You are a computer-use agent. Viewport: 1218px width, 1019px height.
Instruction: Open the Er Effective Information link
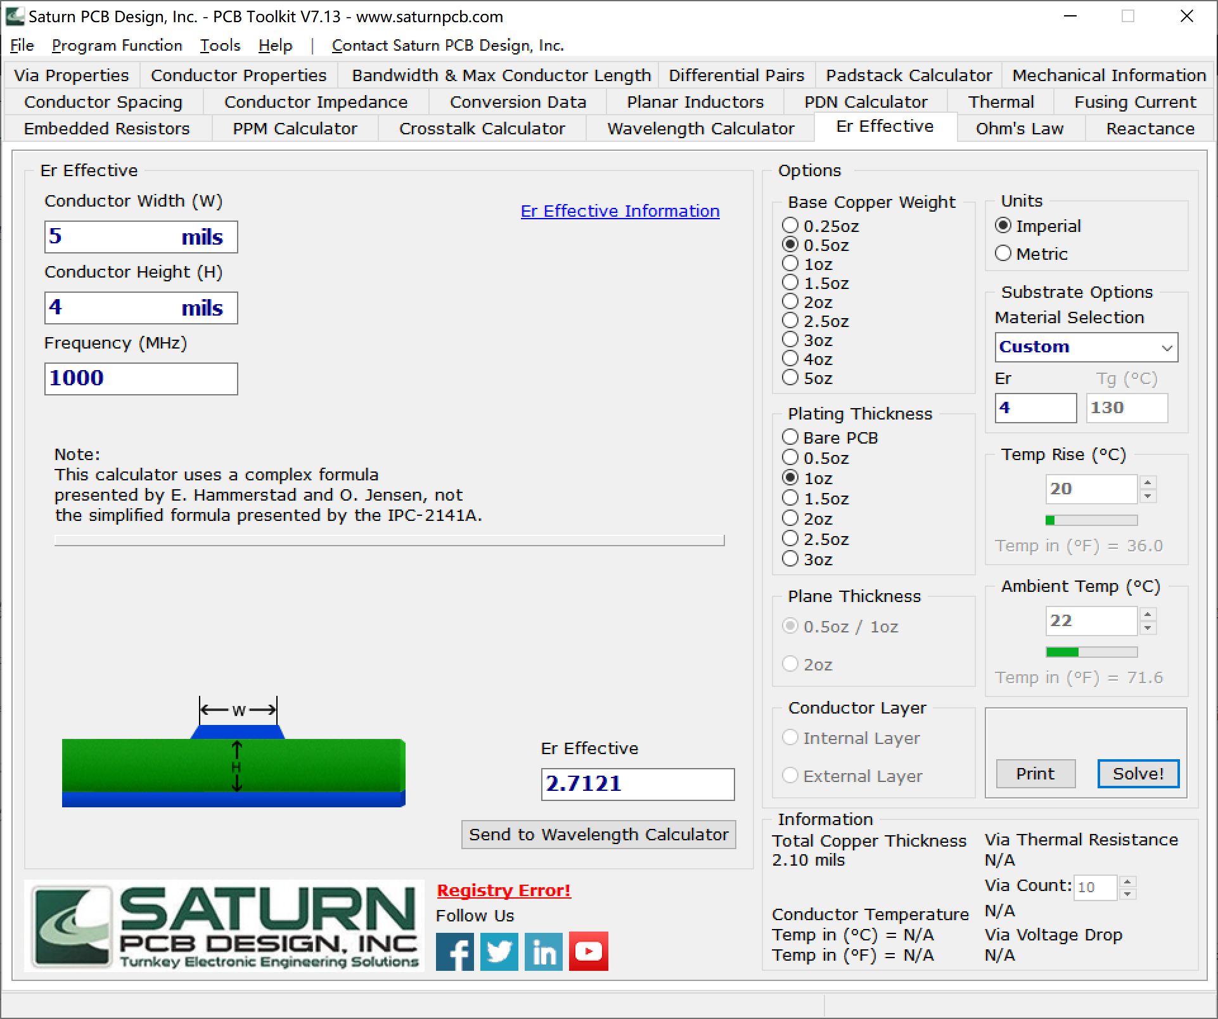(x=620, y=211)
